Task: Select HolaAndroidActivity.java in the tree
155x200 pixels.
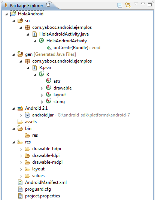Action: [x=64, y=34]
